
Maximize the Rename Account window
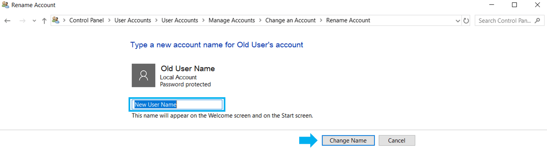(514, 5)
